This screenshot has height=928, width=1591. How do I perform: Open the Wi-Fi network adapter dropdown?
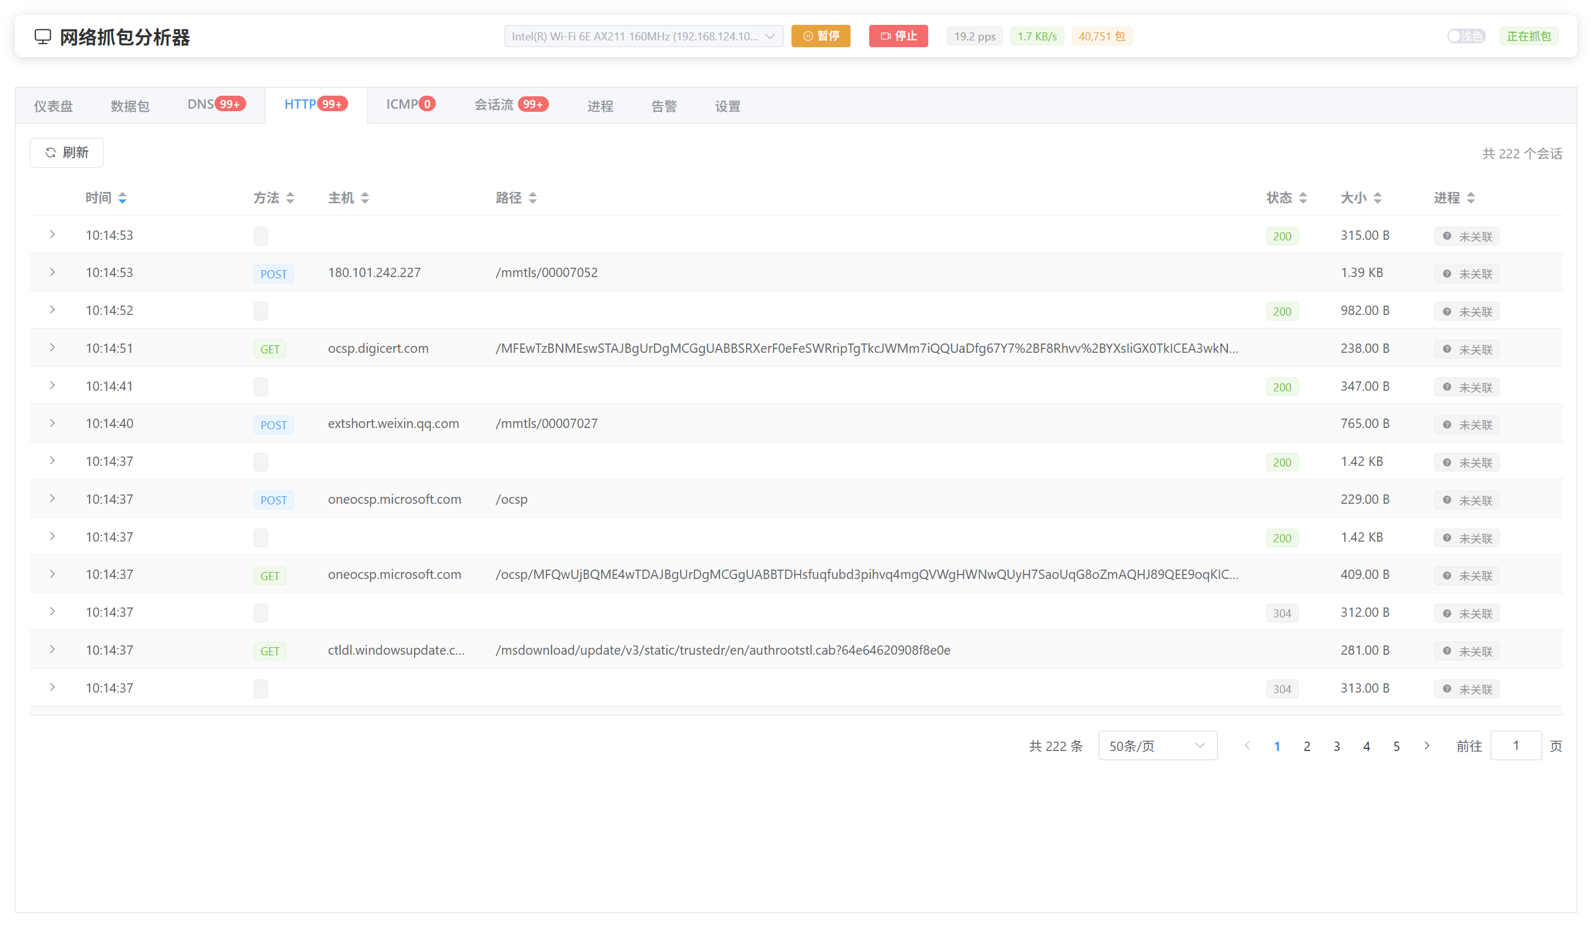pyautogui.click(x=643, y=37)
